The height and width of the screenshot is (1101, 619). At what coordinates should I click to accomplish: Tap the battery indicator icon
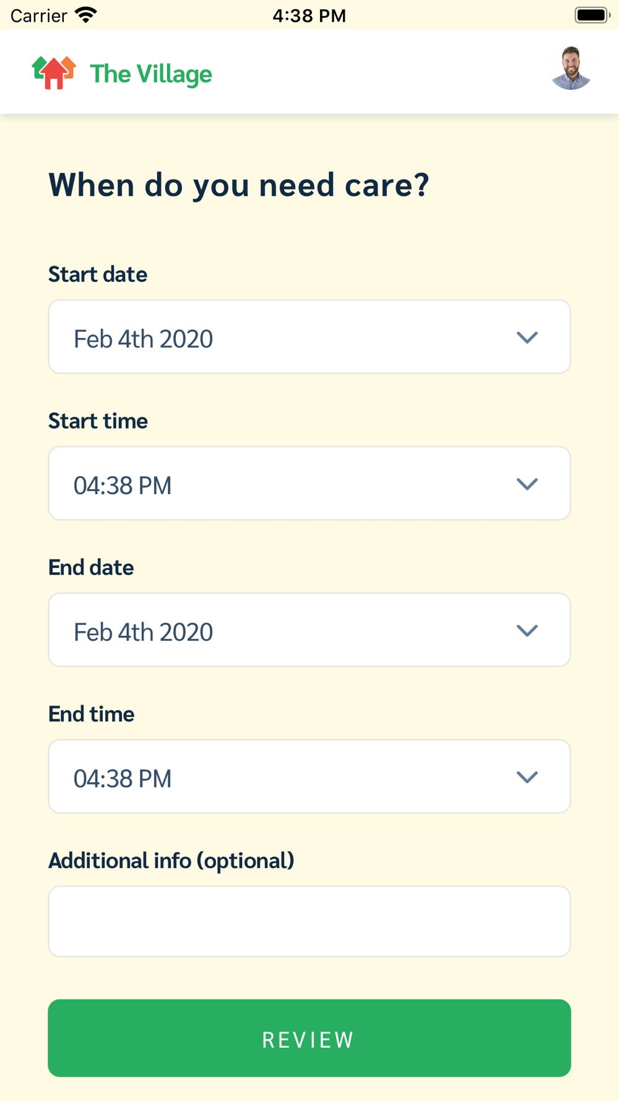point(592,15)
